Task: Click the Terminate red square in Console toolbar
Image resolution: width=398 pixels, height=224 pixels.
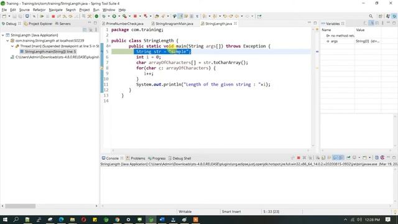Action: click(x=298, y=157)
